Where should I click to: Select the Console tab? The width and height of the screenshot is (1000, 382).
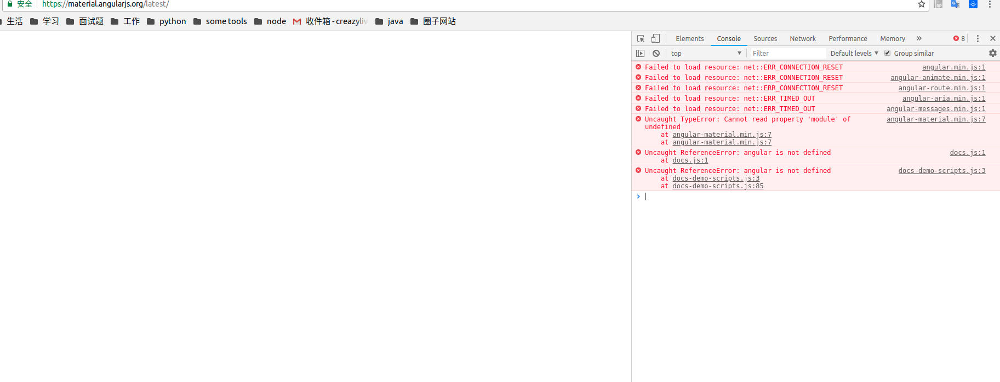pos(729,38)
